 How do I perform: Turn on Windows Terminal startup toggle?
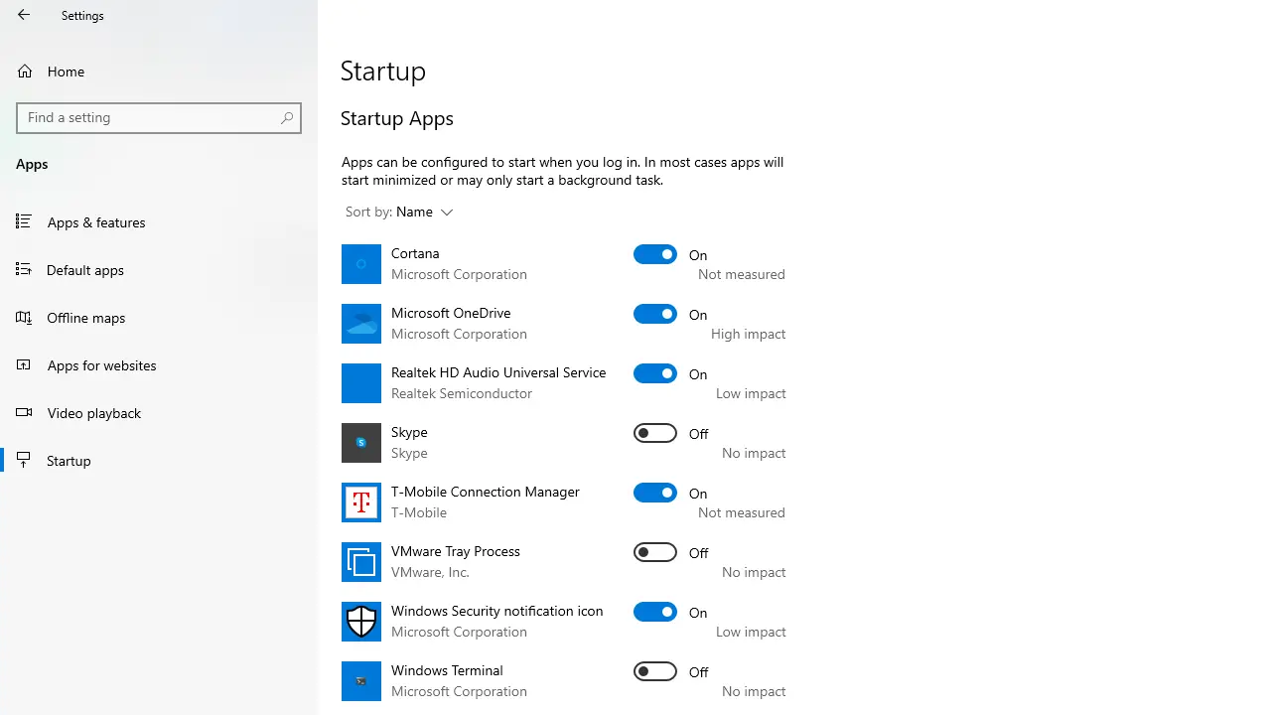click(655, 671)
